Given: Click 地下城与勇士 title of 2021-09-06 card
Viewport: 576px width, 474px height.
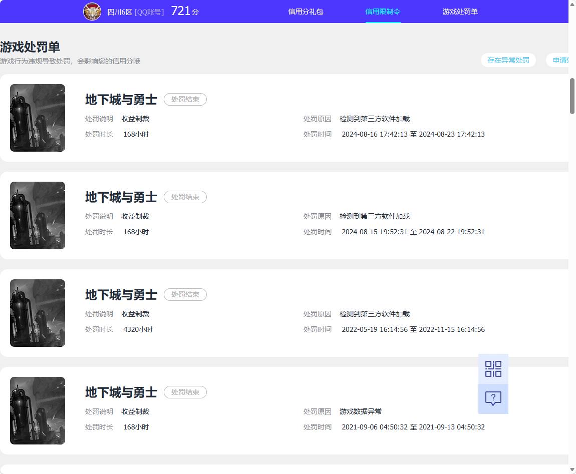Looking at the screenshot, I should click(x=121, y=392).
